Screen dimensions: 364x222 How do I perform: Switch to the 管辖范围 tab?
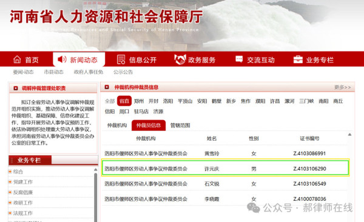point(180,126)
